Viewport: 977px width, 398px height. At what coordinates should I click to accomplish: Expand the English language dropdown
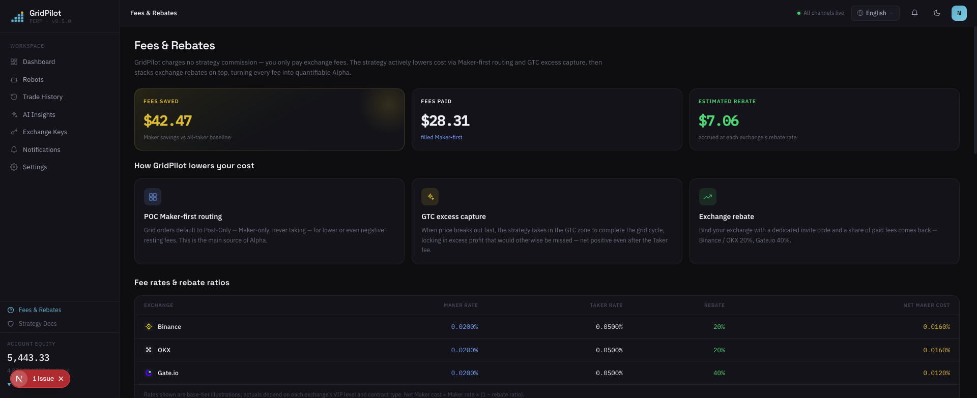pos(875,13)
